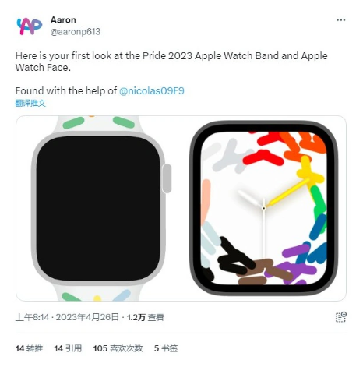
Task: Open Aaron's AP profile avatar
Action: (x=29, y=26)
